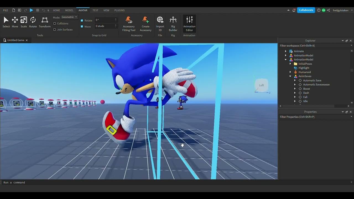The width and height of the screenshot is (354, 199).
Task: Activate the Move tool
Action: coord(15,22)
